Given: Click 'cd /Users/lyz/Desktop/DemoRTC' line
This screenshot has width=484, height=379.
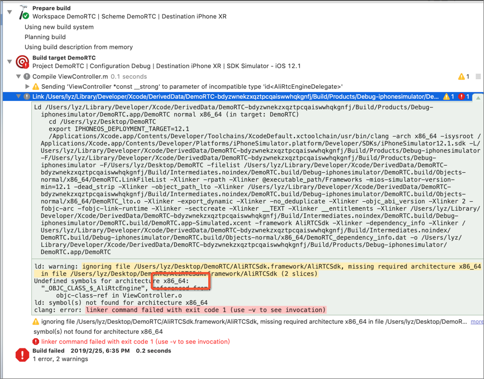Looking at the screenshot, I should coord(102,122).
